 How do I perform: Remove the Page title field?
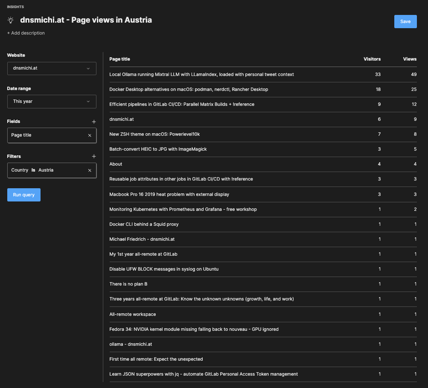tap(90, 135)
